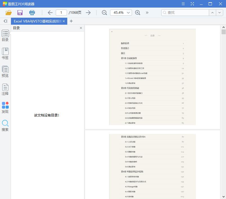Open a PDF file with folder icon
This screenshot has width=226, height=199.
point(8,13)
